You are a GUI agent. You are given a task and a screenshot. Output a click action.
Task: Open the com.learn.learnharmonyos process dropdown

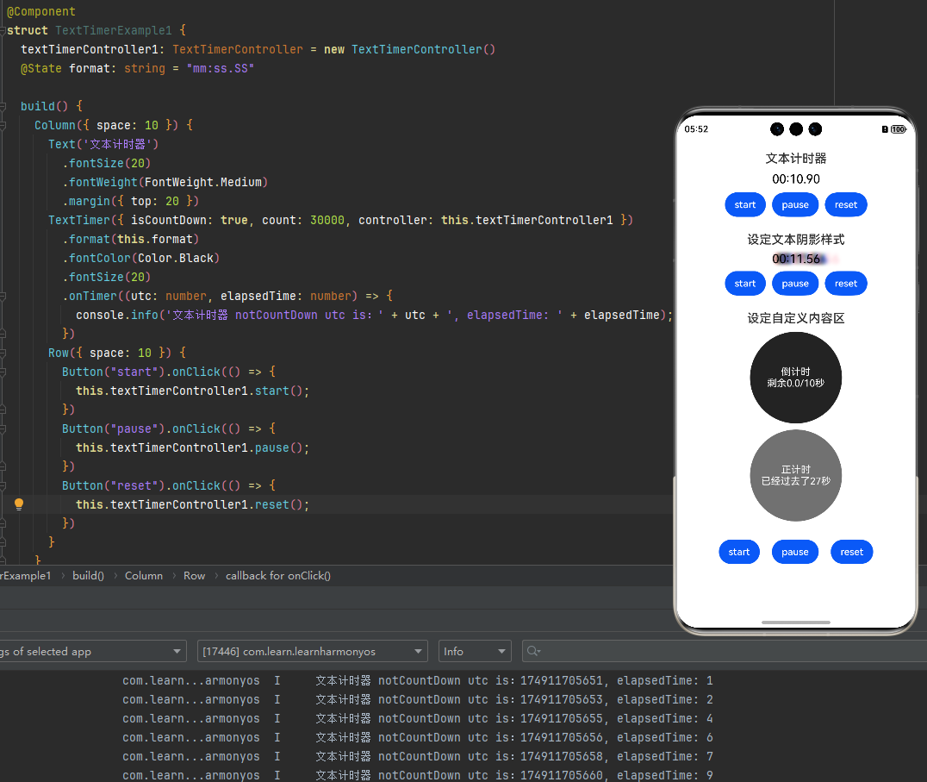312,651
